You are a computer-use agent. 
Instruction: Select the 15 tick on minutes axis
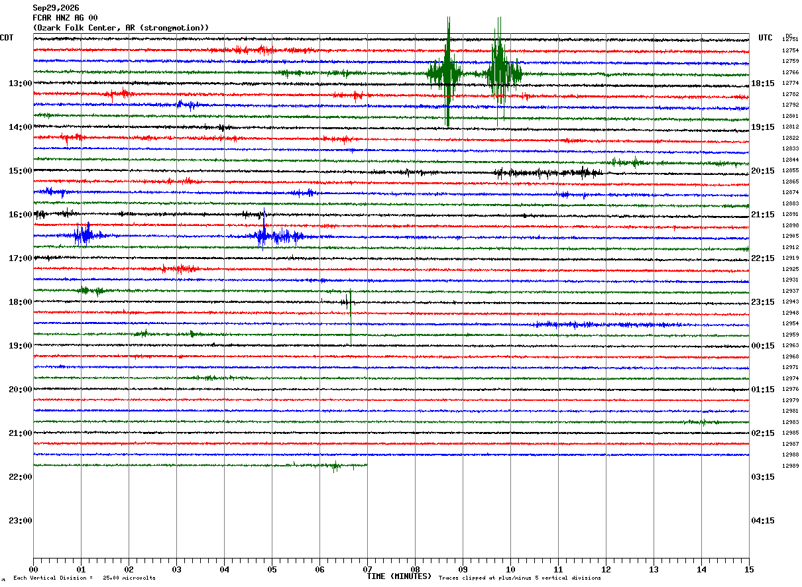tap(748, 569)
